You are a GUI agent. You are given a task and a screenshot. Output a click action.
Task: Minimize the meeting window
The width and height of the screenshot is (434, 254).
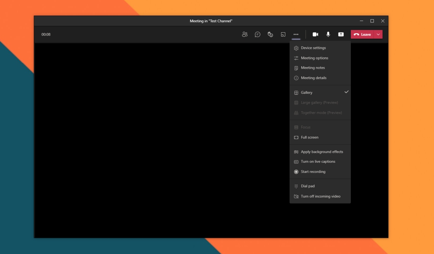361,21
